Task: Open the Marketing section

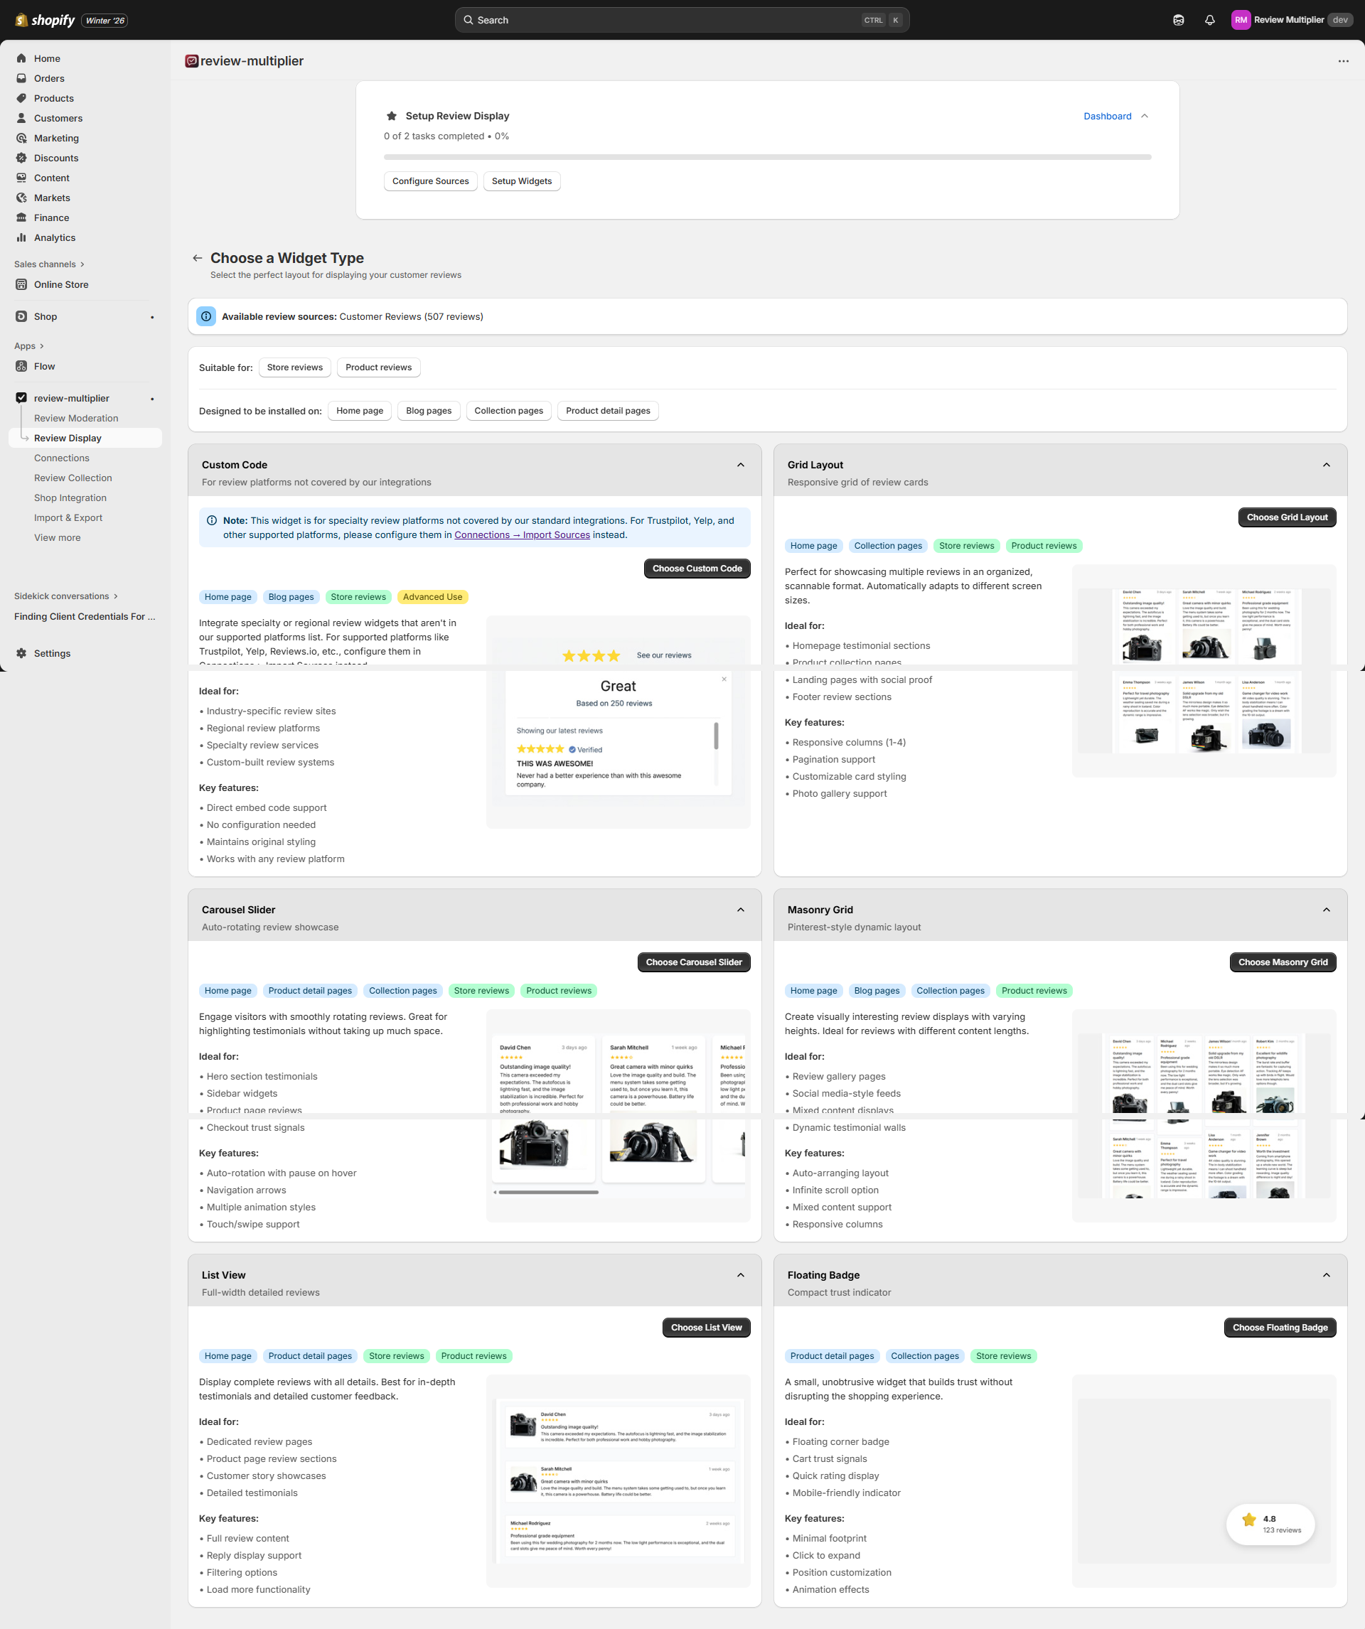Action: [x=57, y=137]
